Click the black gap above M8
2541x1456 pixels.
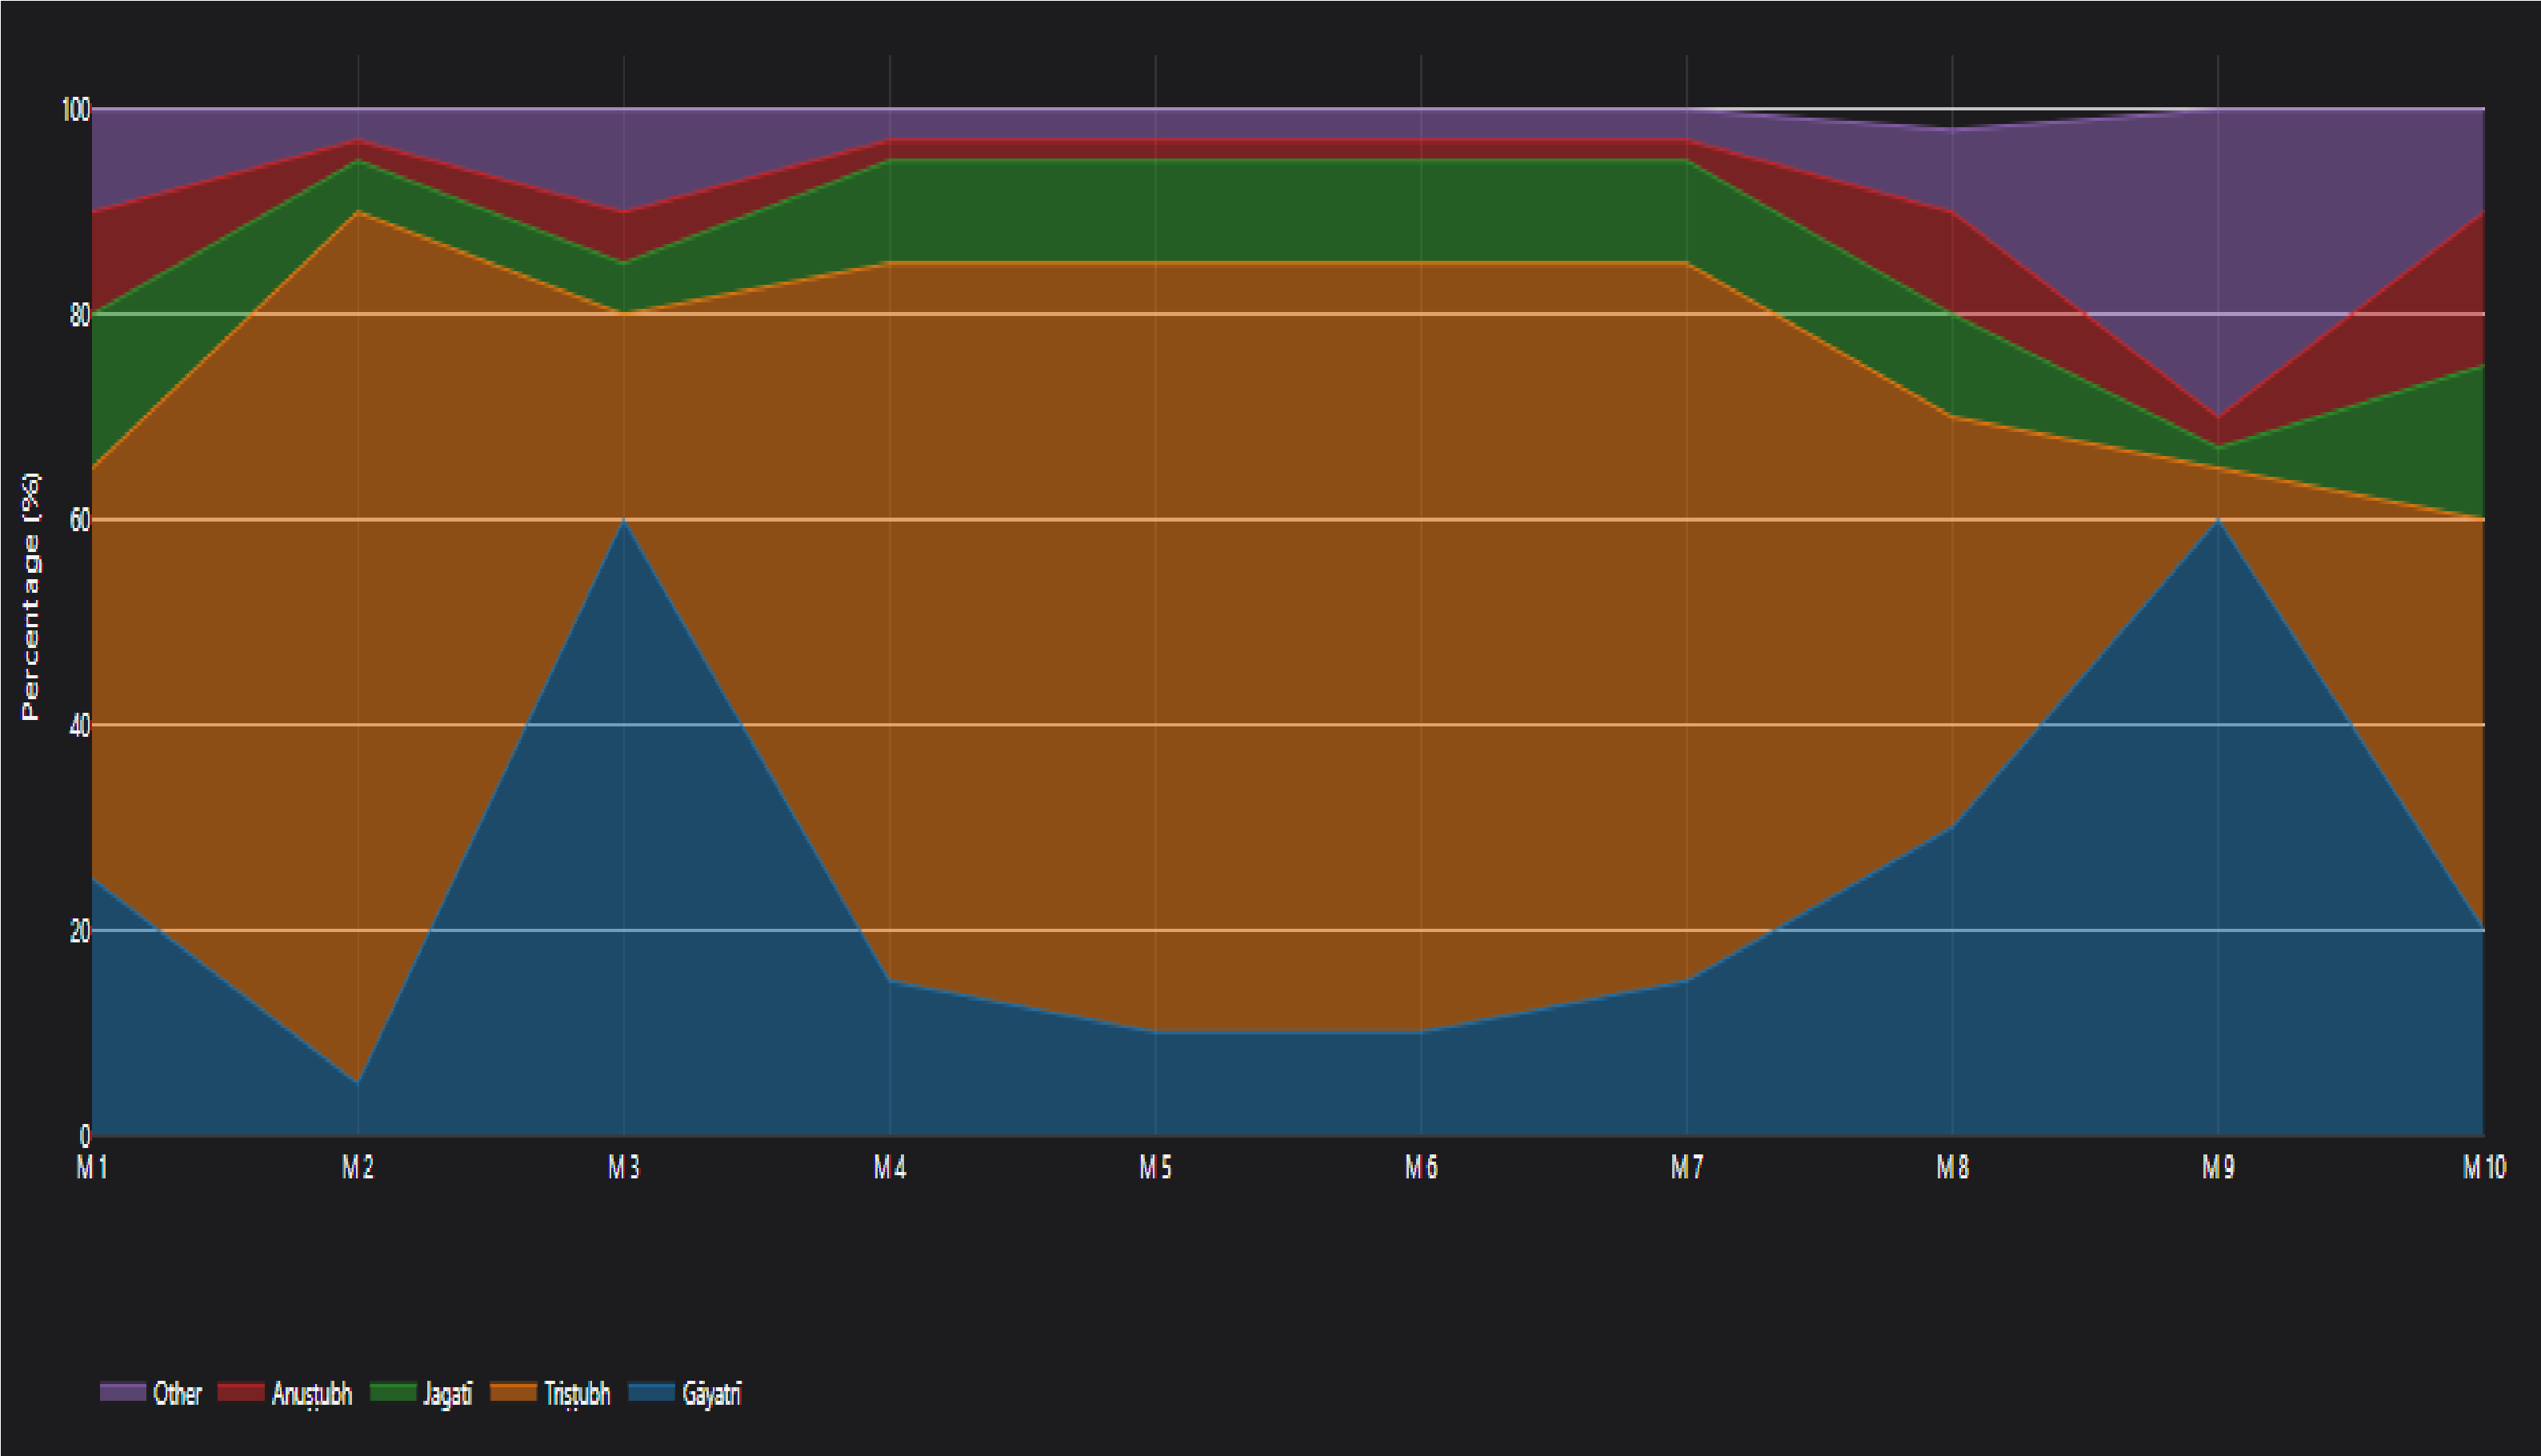pyautogui.click(x=1953, y=118)
